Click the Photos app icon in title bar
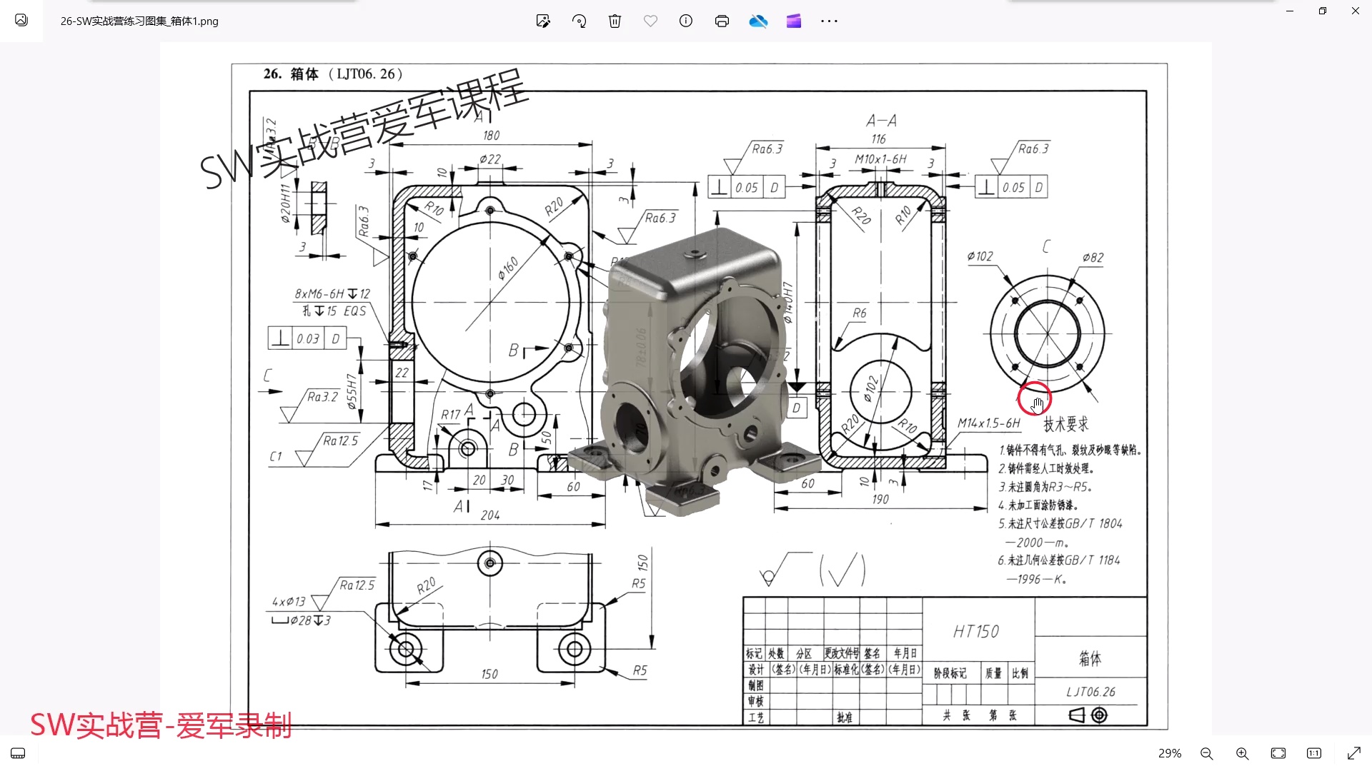This screenshot has width=1372, height=771. click(x=21, y=20)
